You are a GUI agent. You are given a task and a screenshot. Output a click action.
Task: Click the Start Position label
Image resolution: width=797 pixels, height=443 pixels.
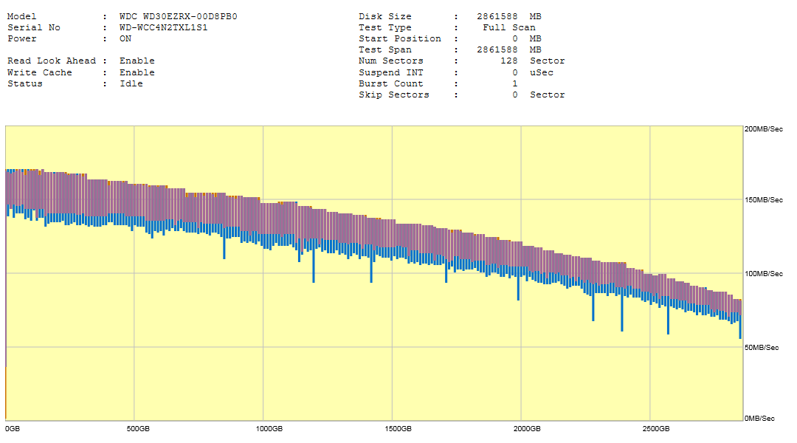400,38
